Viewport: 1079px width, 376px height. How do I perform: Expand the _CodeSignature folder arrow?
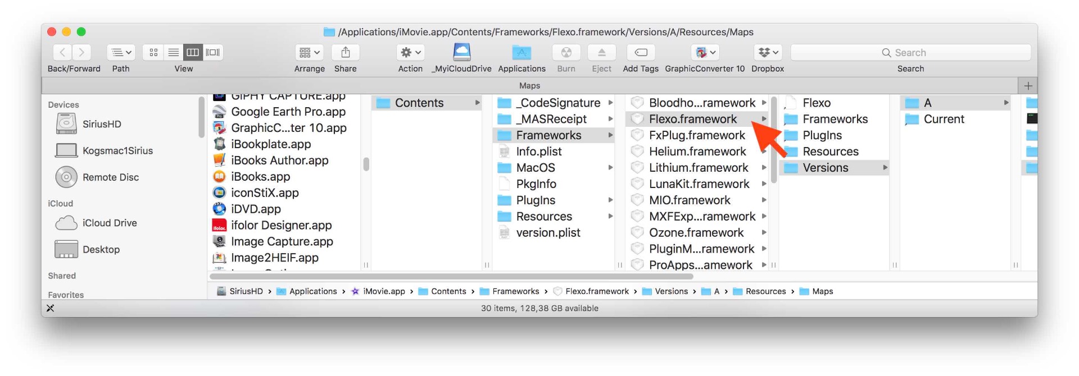[x=610, y=103]
